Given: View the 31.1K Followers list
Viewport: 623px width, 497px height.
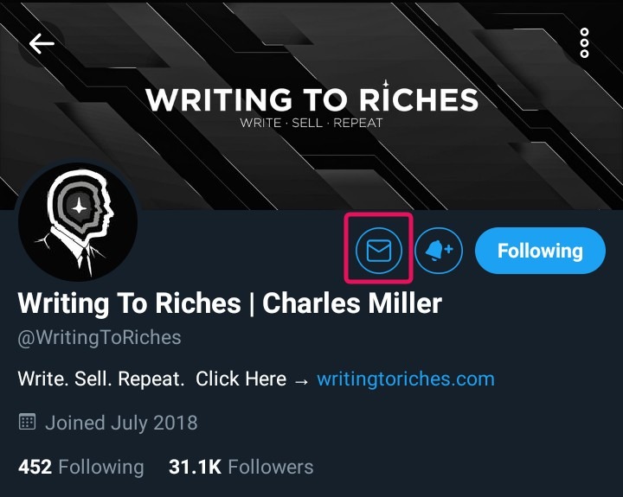Looking at the screenshot, I should coord(241,468).
